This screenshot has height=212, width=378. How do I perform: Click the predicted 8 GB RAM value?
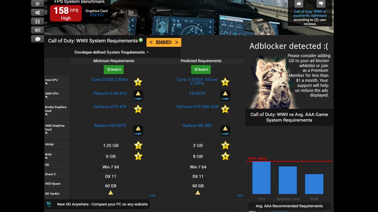pos(198,156)
